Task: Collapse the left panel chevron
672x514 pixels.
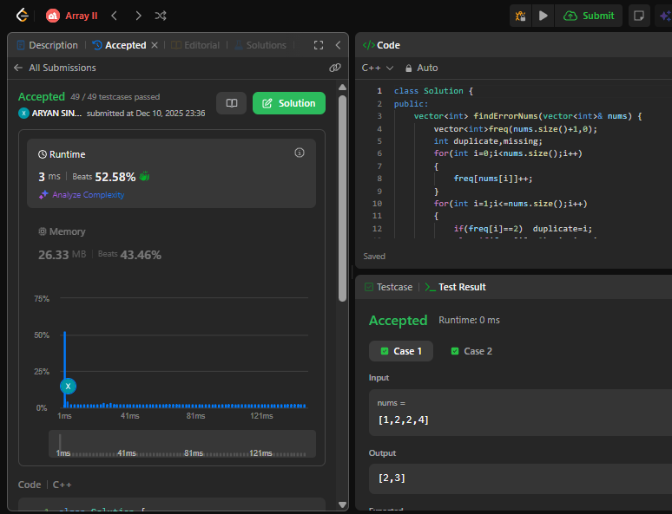Action: [x=338, y=45]
